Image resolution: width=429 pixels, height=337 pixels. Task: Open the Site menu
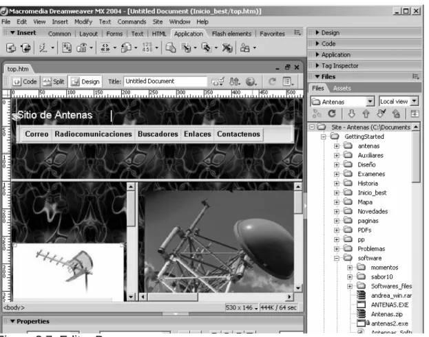pos(158,21)
